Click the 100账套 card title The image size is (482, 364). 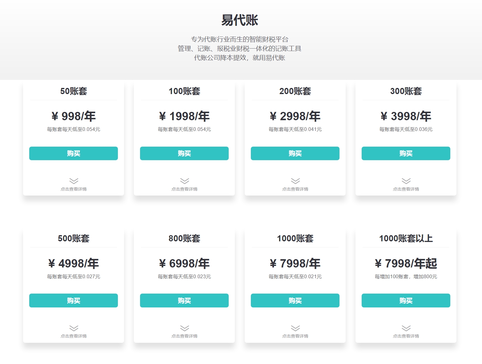click(184, 91)
